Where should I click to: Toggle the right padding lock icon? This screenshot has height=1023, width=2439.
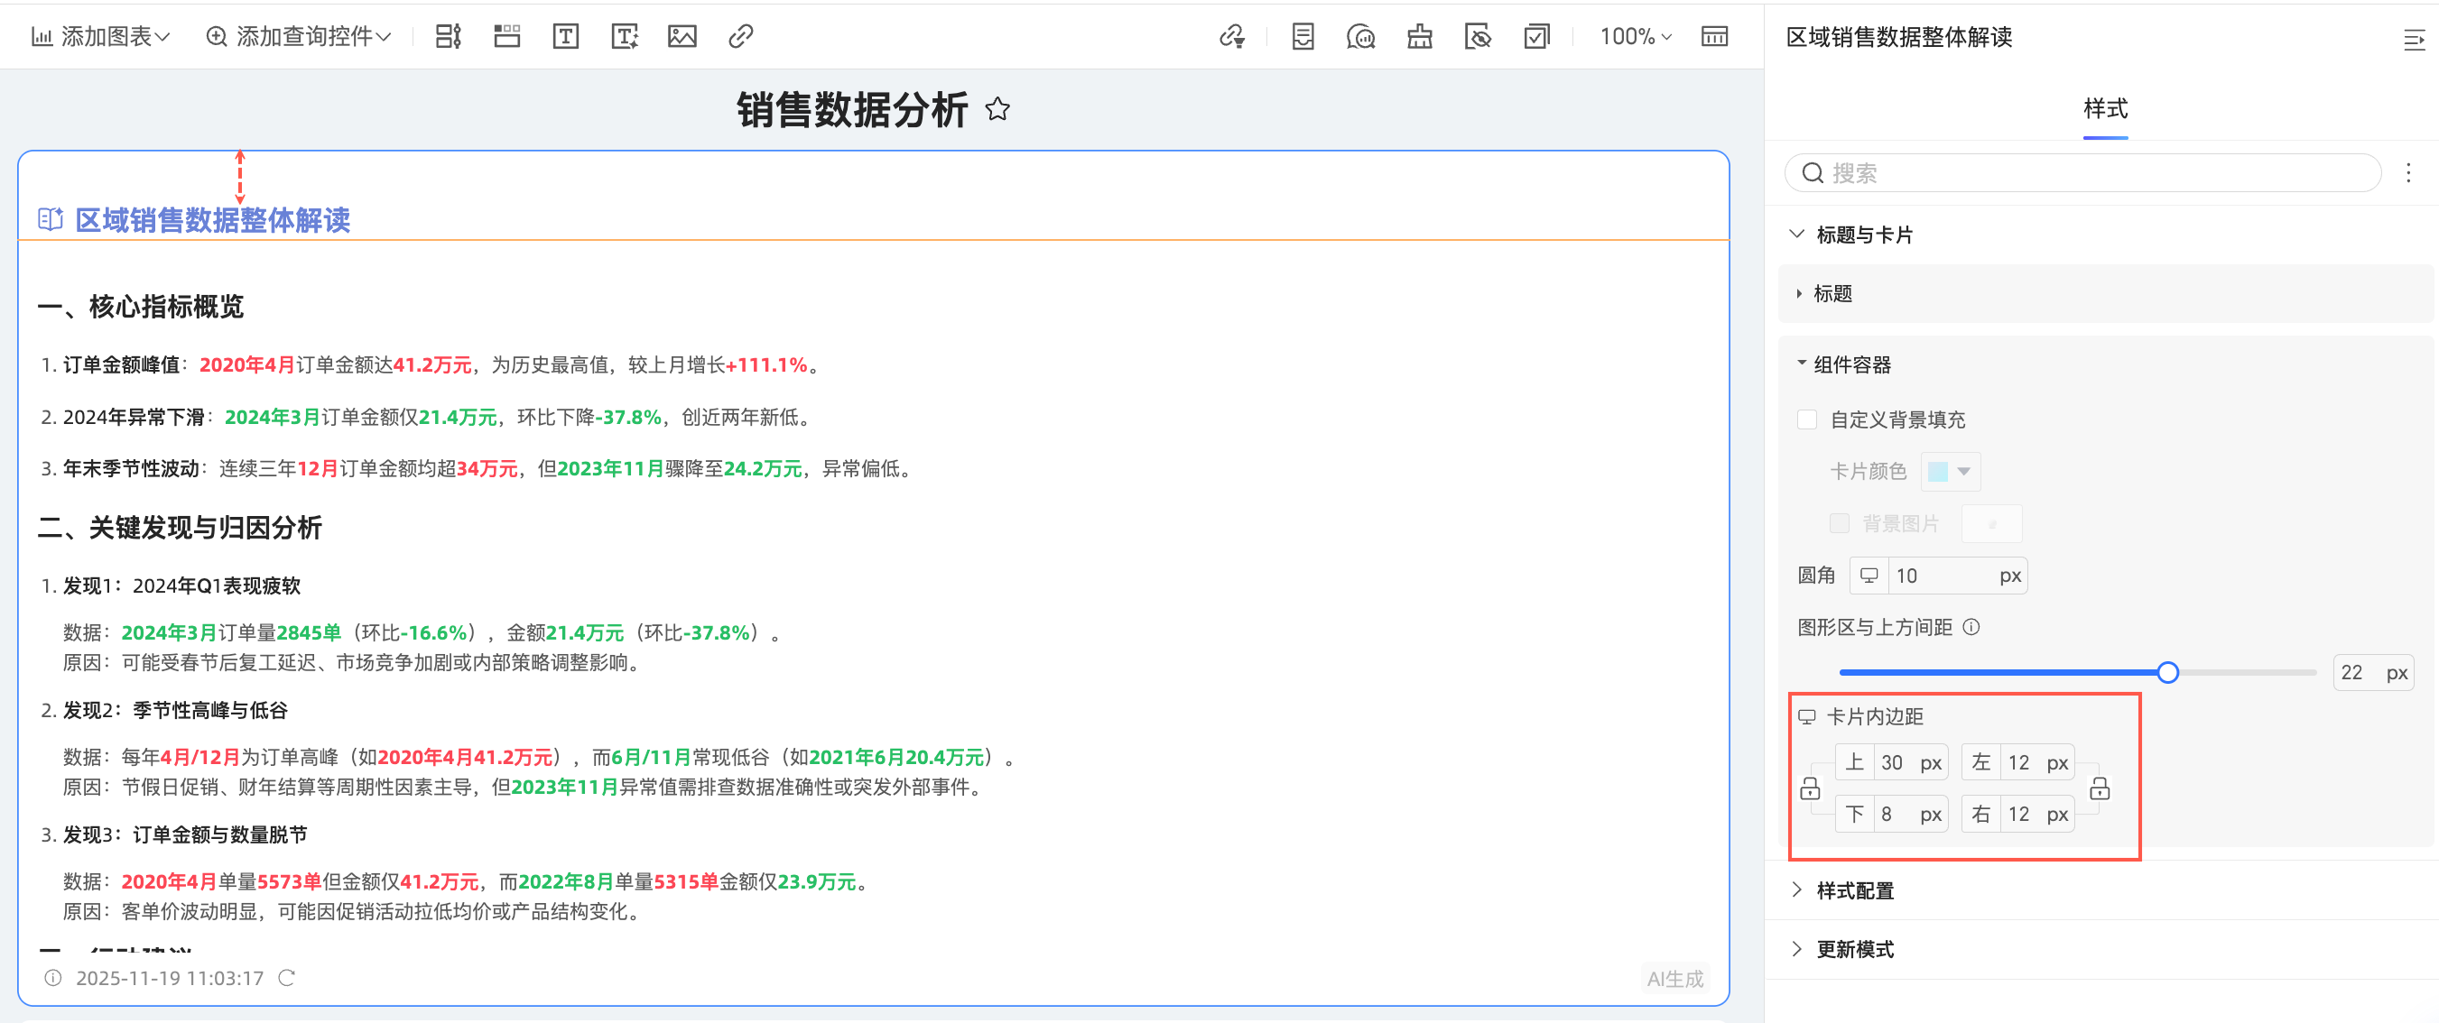coord(2099,788)
